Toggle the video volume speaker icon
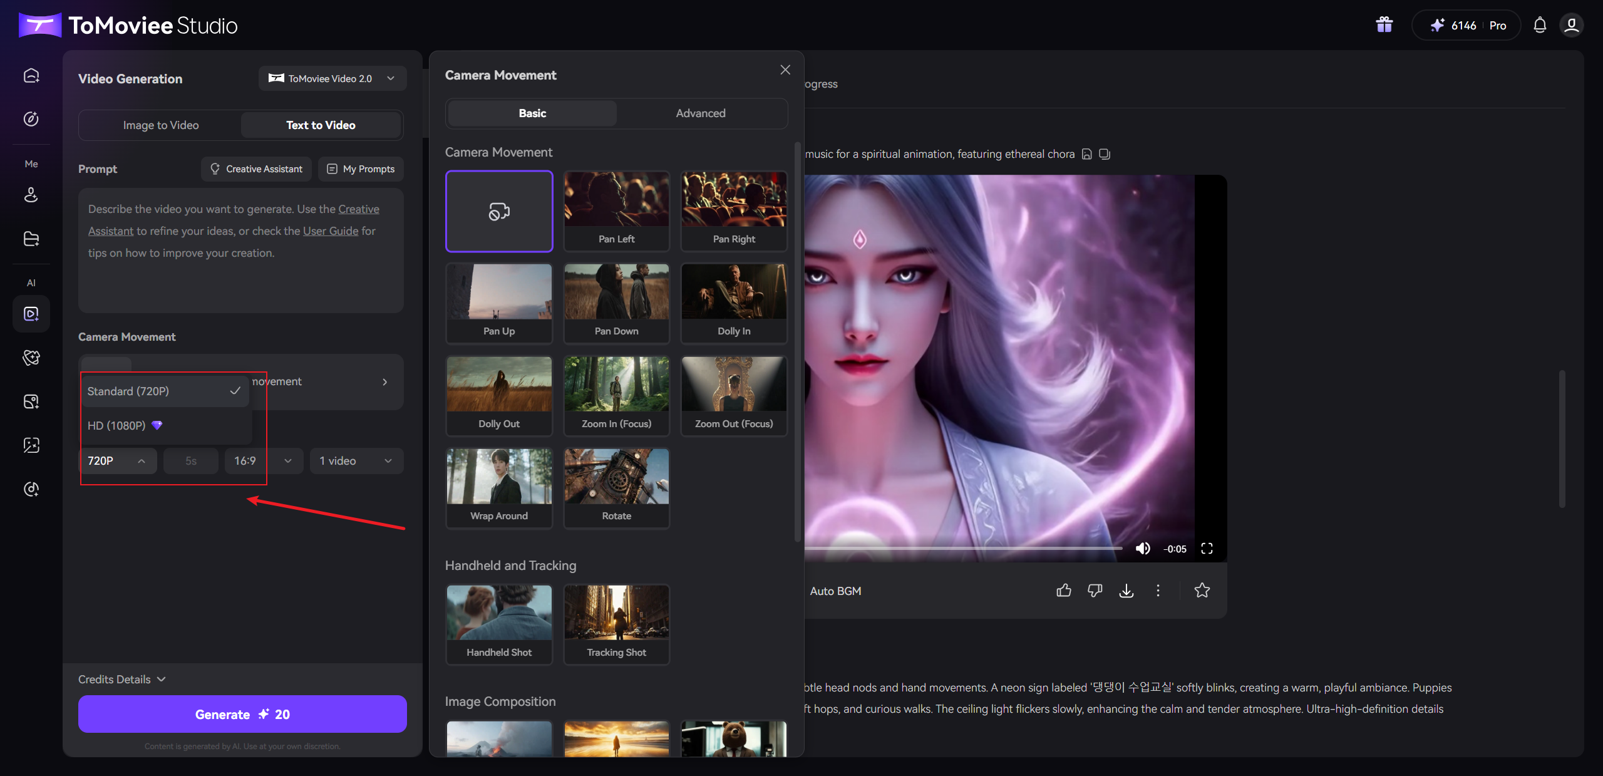The height and width of the screenshot is (776, 1603). [1143, 549]
